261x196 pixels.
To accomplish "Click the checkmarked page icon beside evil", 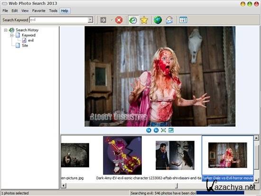I will point(24,40).
